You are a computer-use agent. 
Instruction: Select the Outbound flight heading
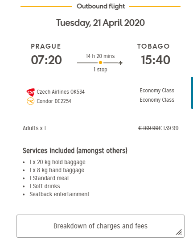(101, 6)
